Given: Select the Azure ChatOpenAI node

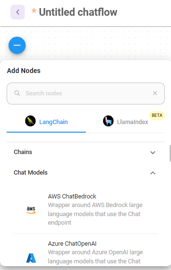Looking at the screenshot, I should pos(86,251).
